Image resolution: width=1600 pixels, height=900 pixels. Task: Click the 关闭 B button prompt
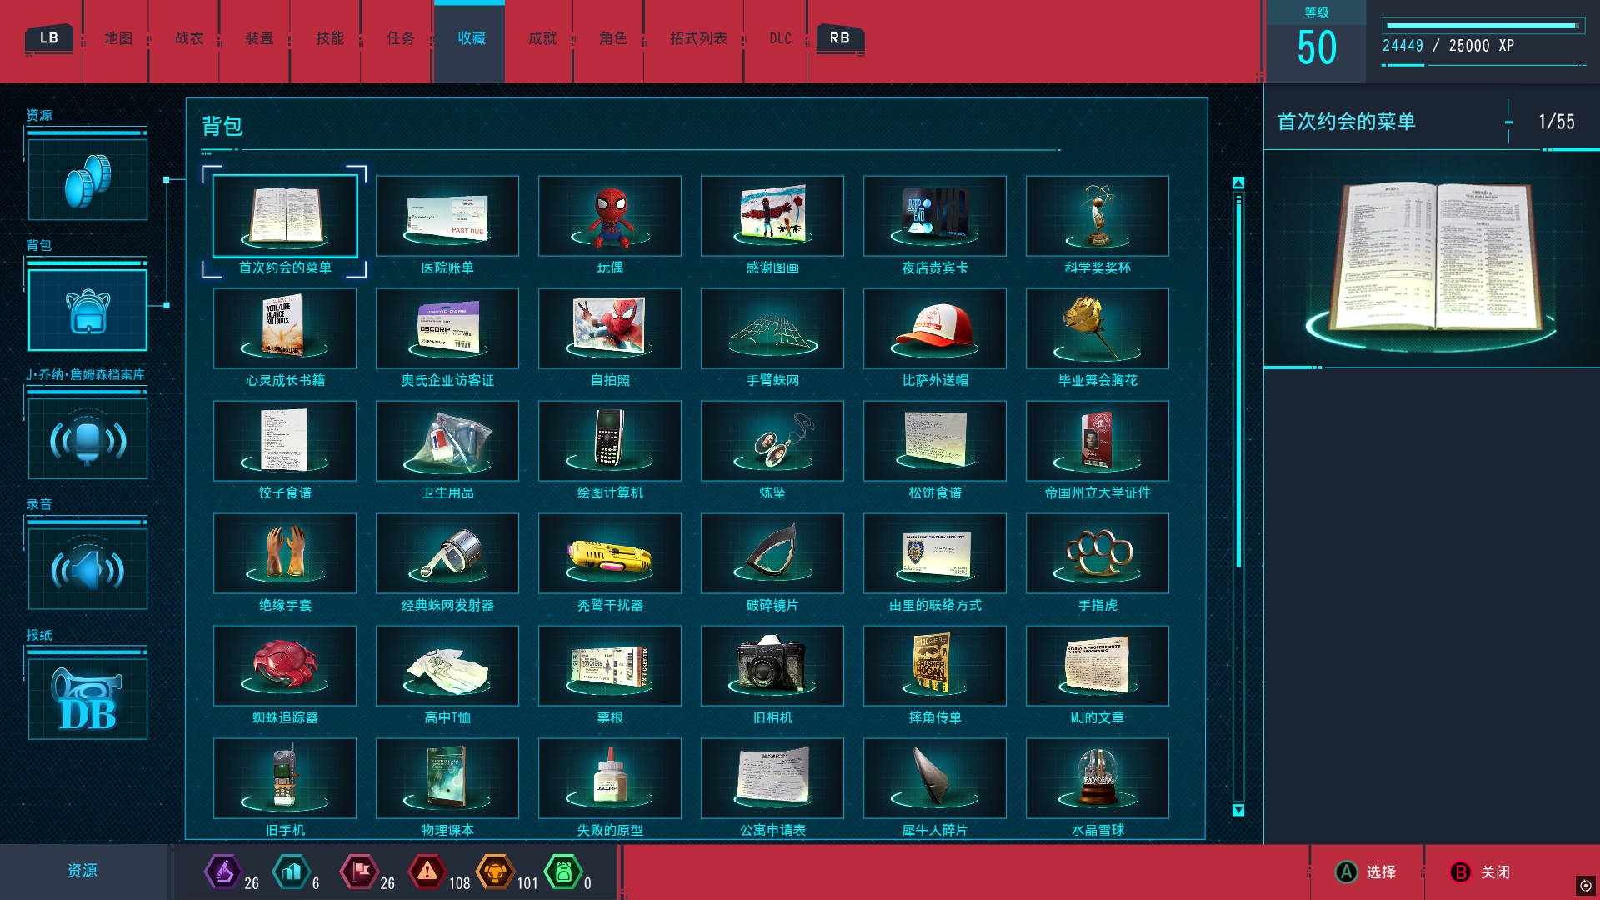pos(1481,872)
